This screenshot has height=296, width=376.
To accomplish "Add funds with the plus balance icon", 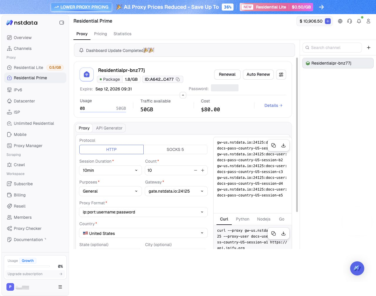I will tap(328, 21).
